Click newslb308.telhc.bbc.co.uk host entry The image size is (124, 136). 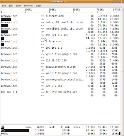(x=64, y=29)
